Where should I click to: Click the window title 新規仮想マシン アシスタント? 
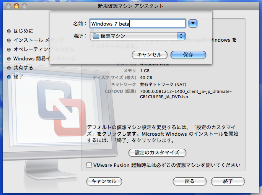[131, 6]
